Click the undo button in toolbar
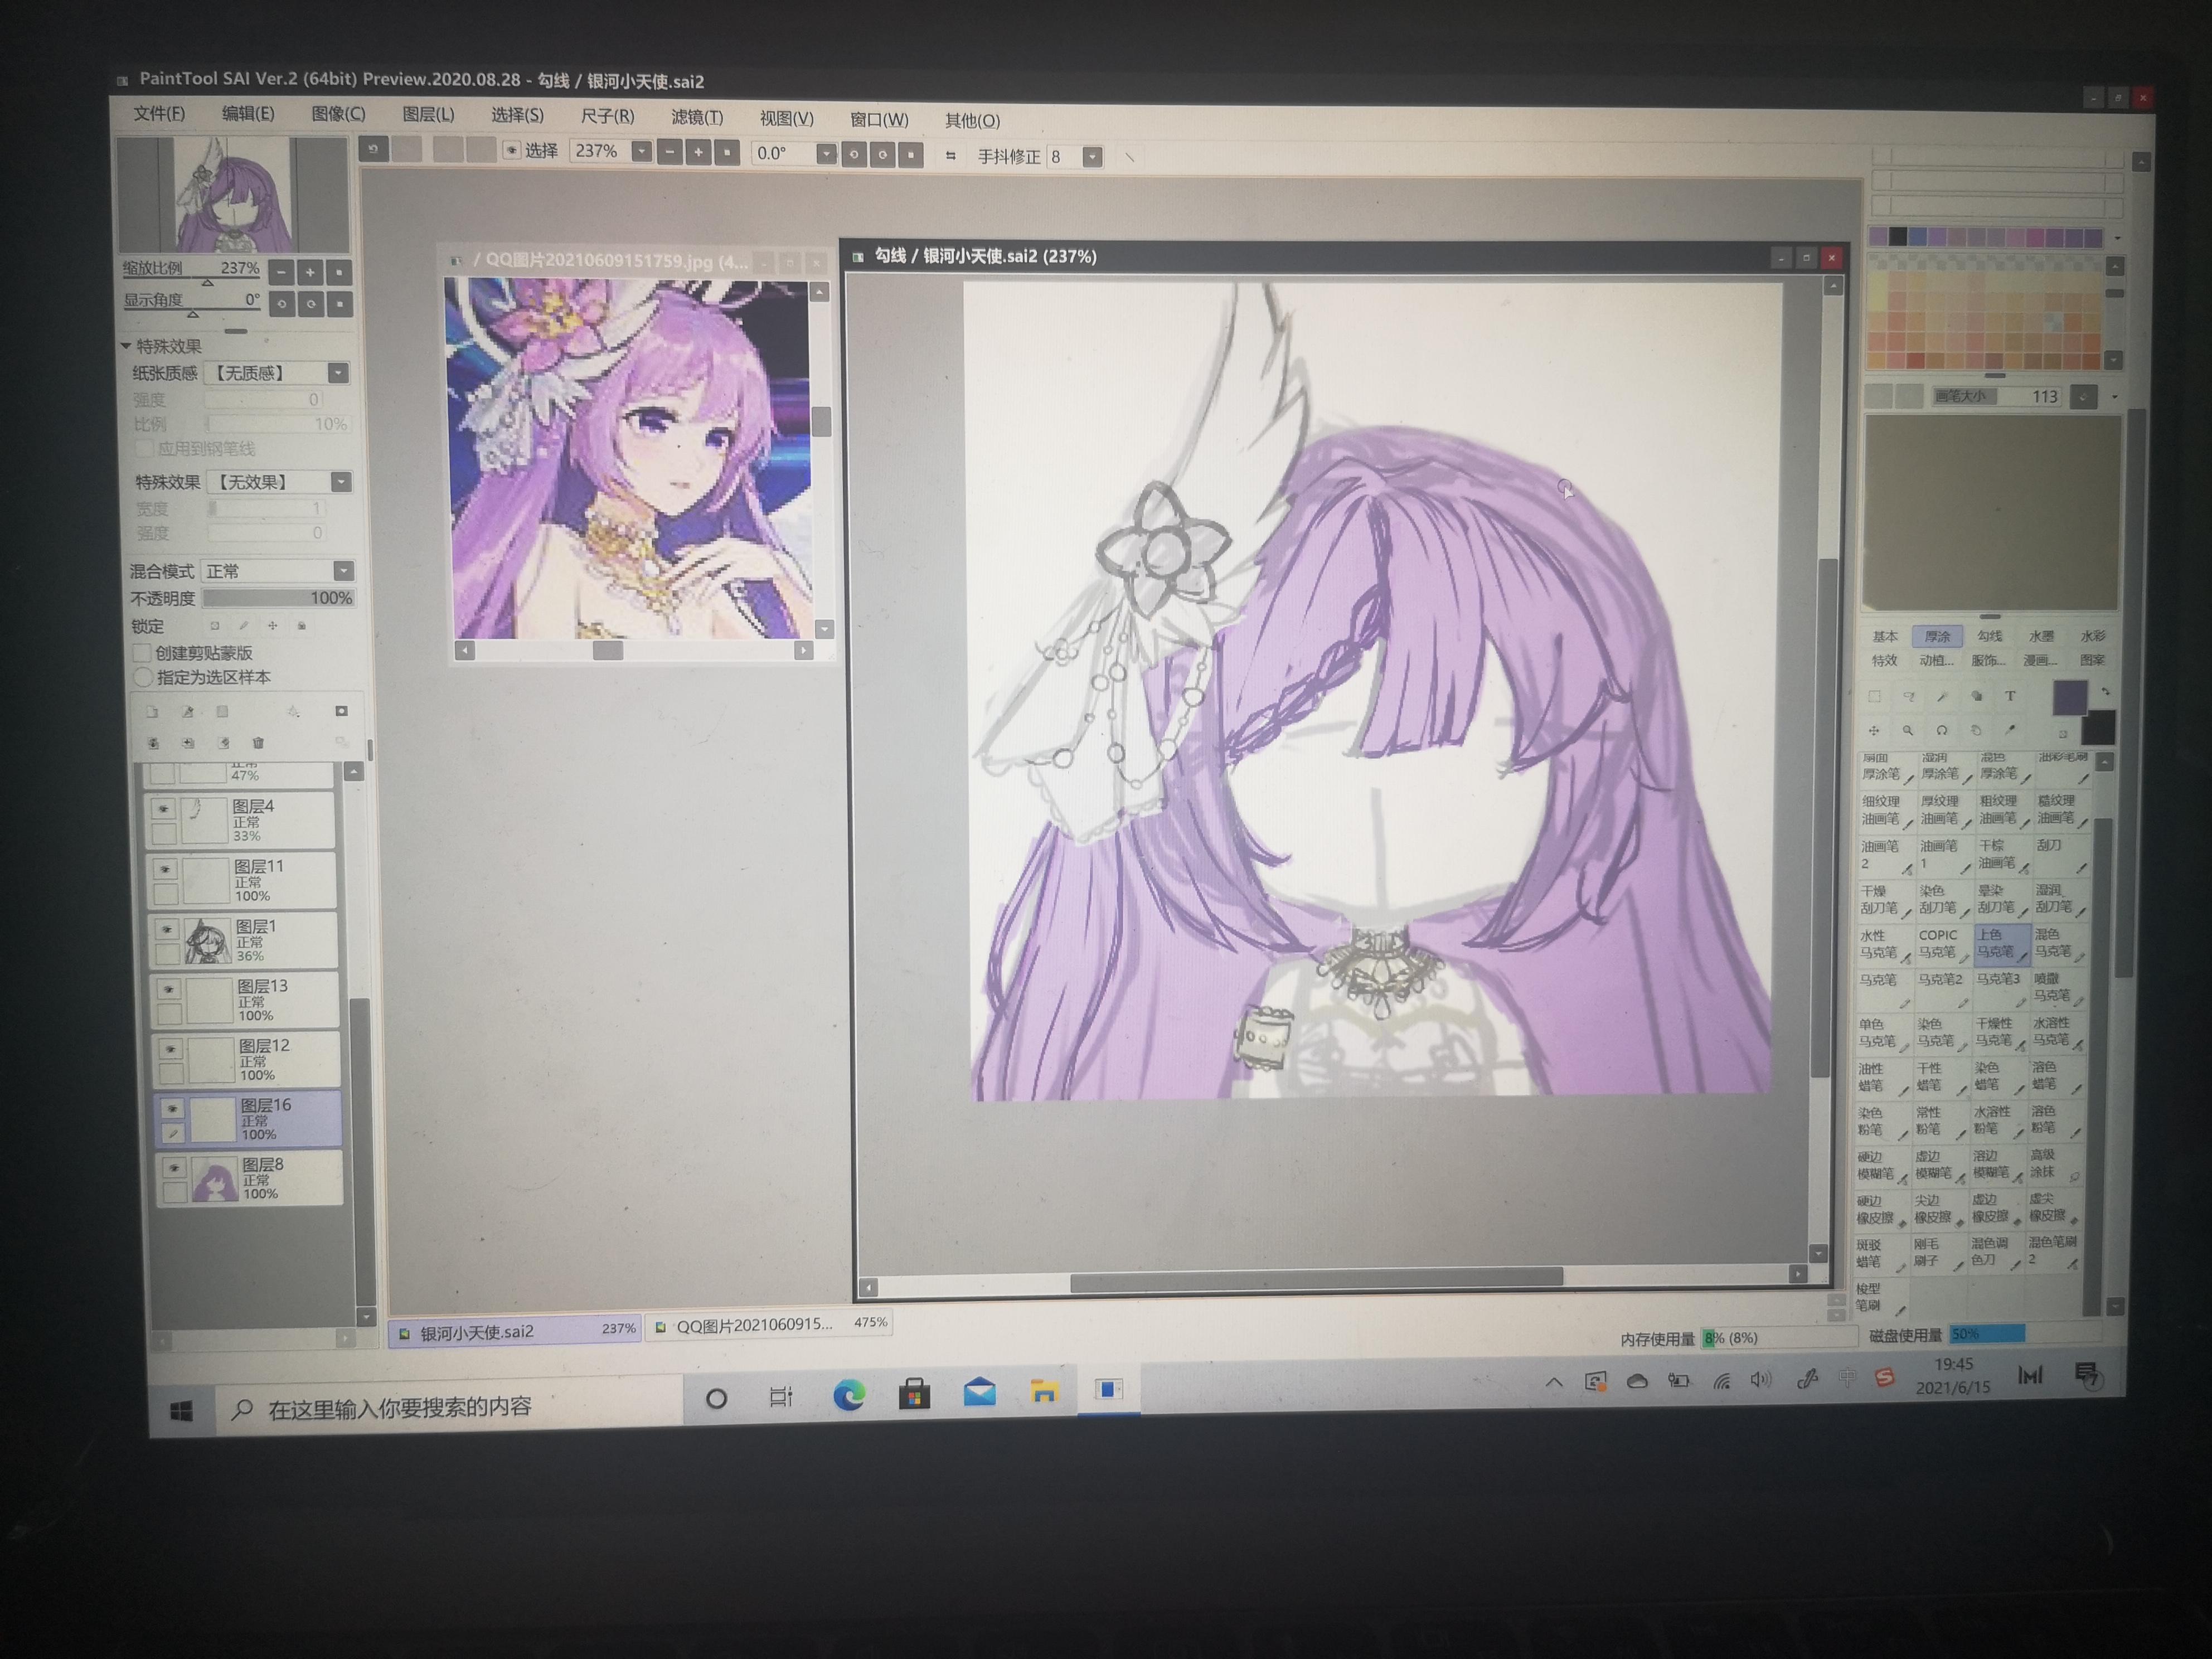2212x1659 pixels. coord(374,150)
